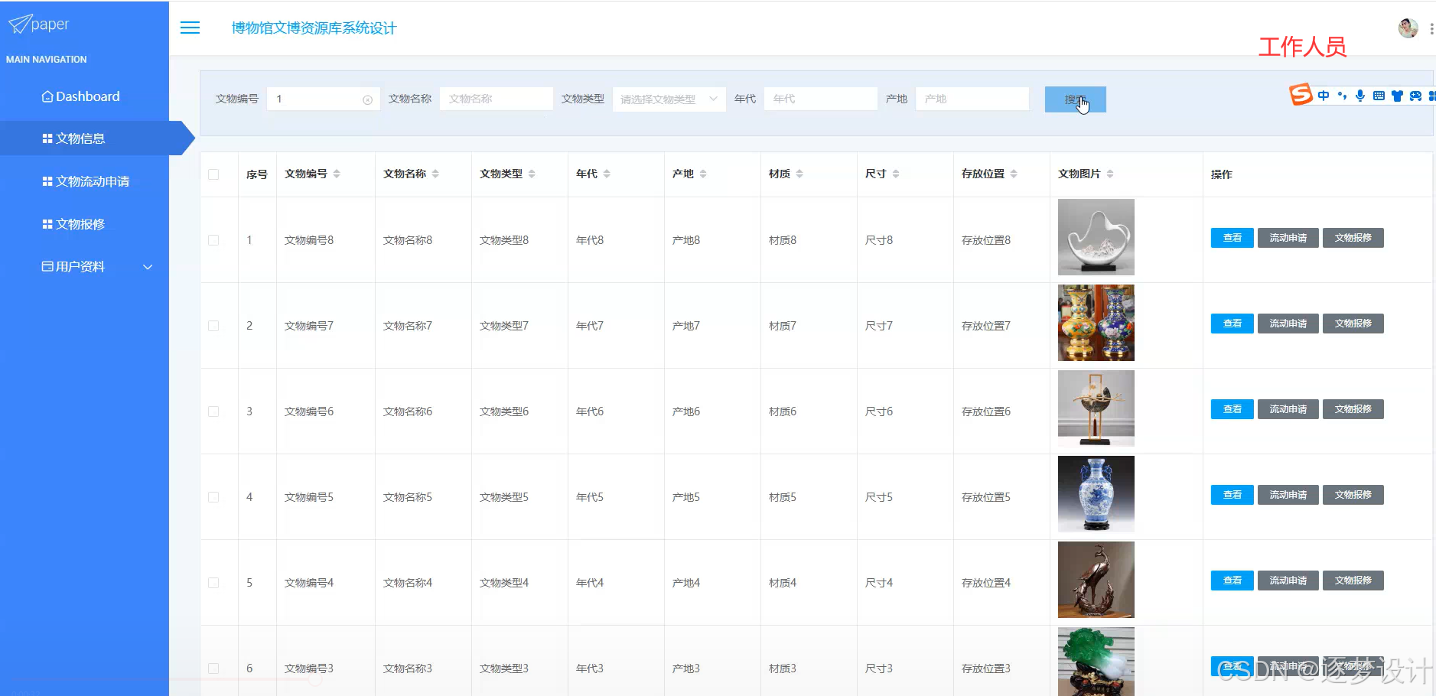The image size is (1436, 696).
Task: Clear the 文物编号 search field with the x icon
Action: point(367,99)
